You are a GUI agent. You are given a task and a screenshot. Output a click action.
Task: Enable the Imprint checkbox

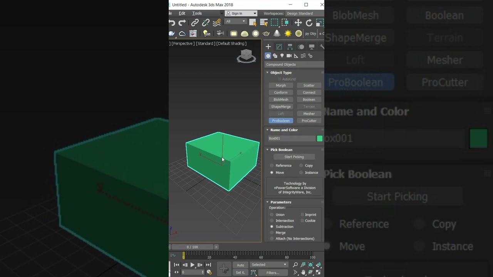302,215
